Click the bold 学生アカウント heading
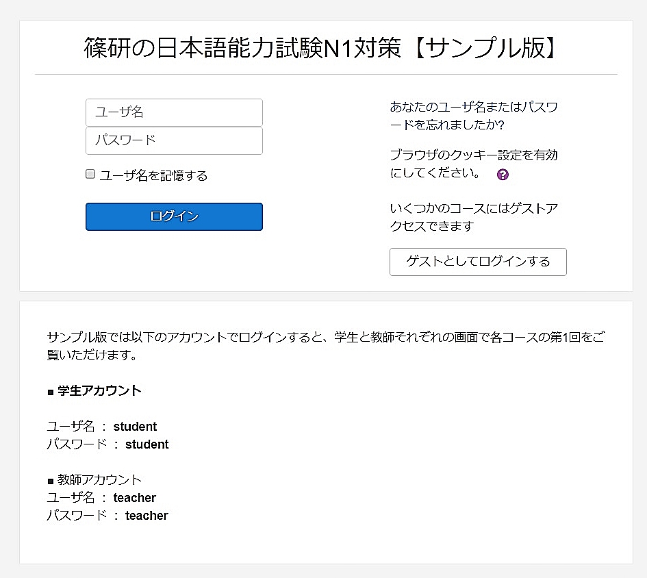This screenshot has height=578, width=647. [x=99, y=390]
